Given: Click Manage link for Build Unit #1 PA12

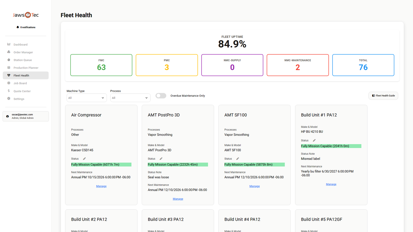Looking at the screenshot, I should 331,184.
